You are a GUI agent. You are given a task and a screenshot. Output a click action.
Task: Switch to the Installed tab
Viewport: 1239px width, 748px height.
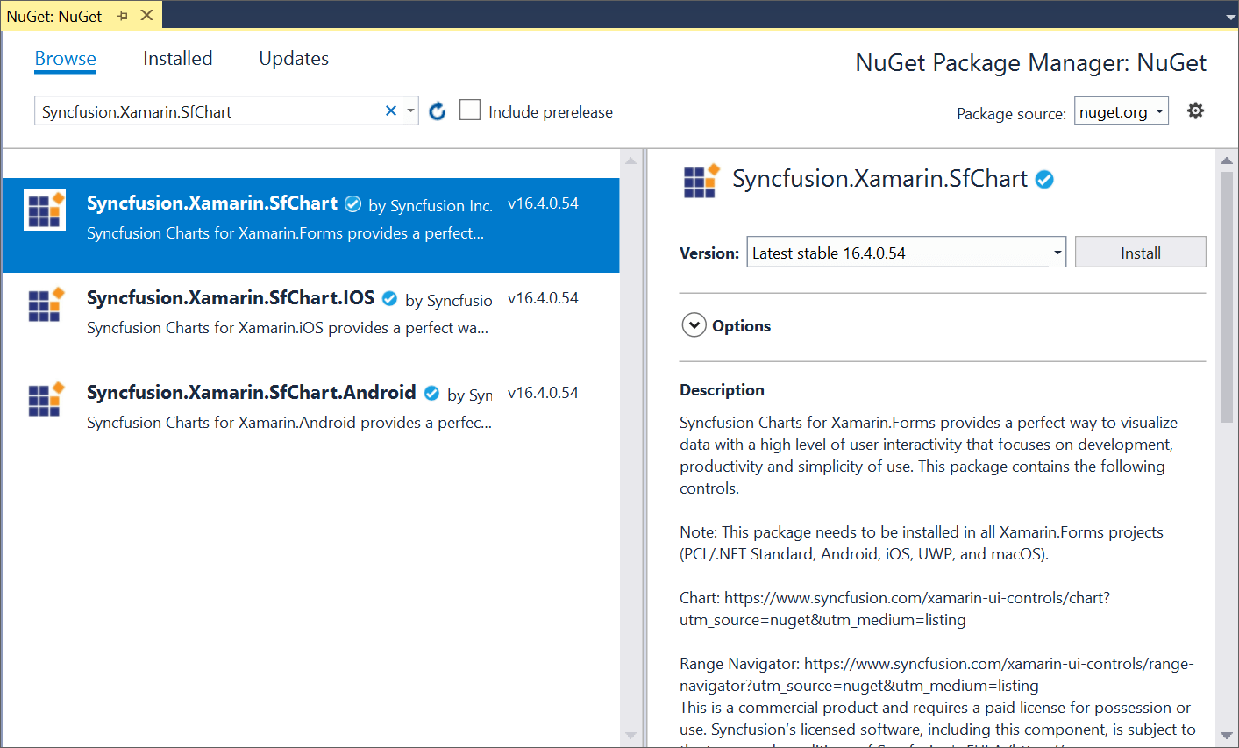(x=177, y=58)
